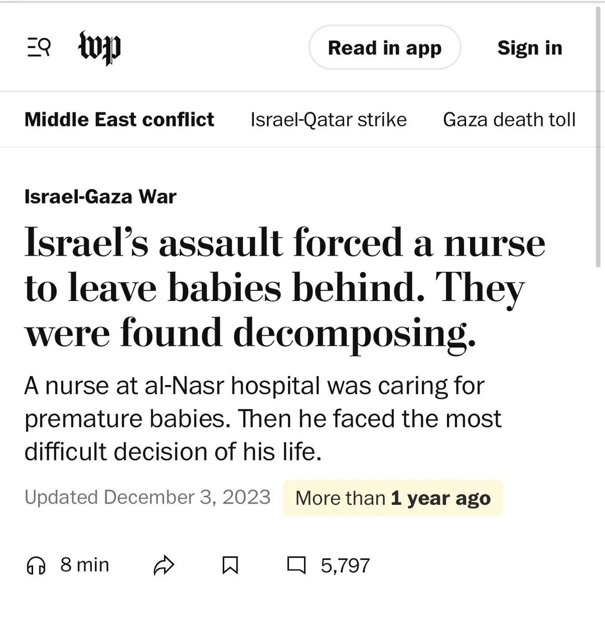Listen to article via headphones icon
The image size is (605, 625).
tap(36, 565)
